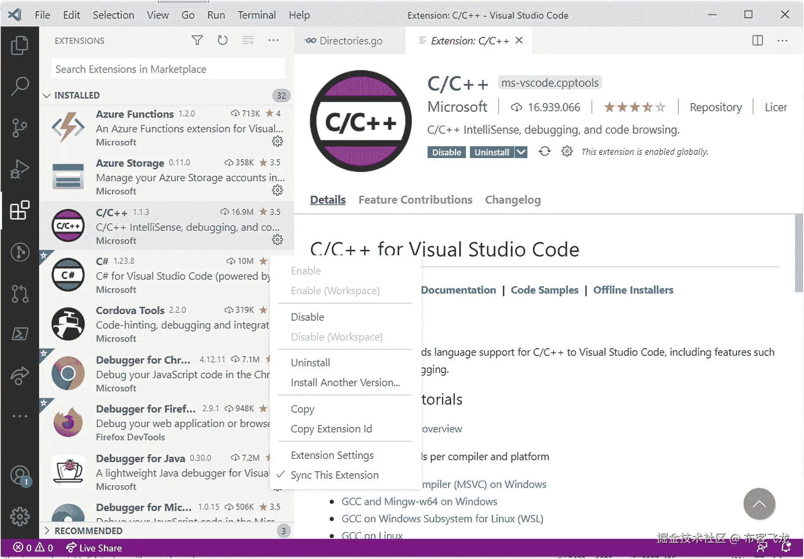This screenshot has height=559, width=804.
Task: Open the pull requests activity bar icon
Action: pyautogui.click(x=20, y=294)
